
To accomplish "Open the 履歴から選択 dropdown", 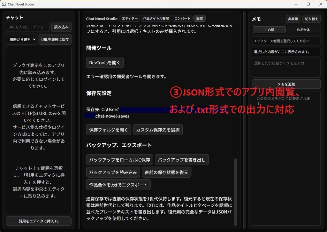I will (x=21, y=39).
